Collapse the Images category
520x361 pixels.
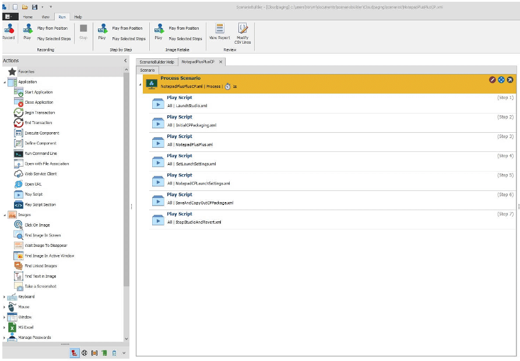coord(5,215)
